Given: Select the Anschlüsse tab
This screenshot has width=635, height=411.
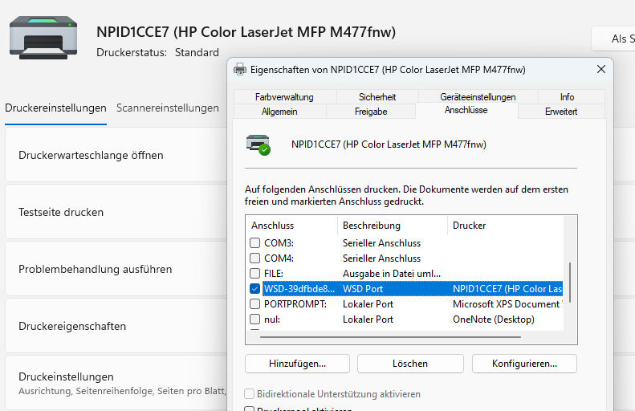Looking at the screenshot, I should (466, 110).
